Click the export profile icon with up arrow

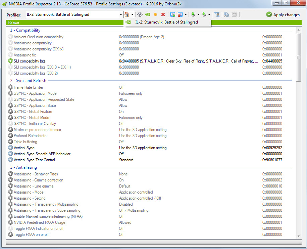click(x=193, y=14)
